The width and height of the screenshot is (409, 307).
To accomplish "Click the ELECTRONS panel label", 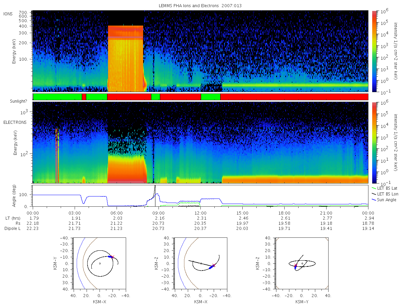I will click(15, 122).
